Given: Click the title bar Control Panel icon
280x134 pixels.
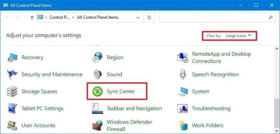Looking at the screenshot, I should tap(6, 5).
